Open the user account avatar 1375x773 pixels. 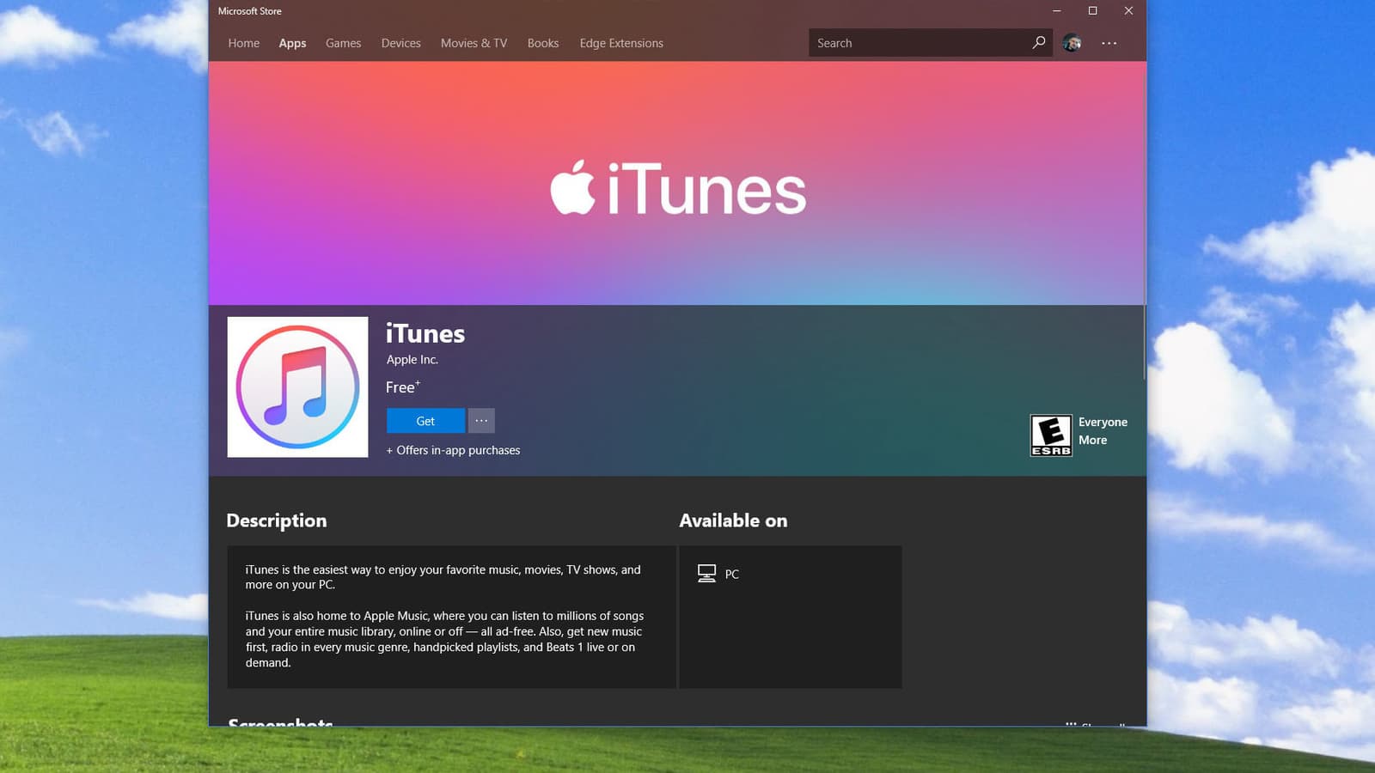pyautogui.click(x=1072, y=43)
